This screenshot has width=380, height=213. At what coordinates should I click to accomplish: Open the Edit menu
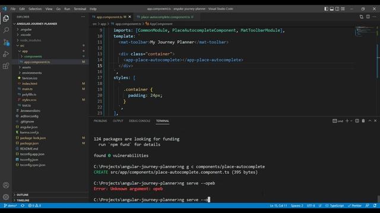pos(22,9)
